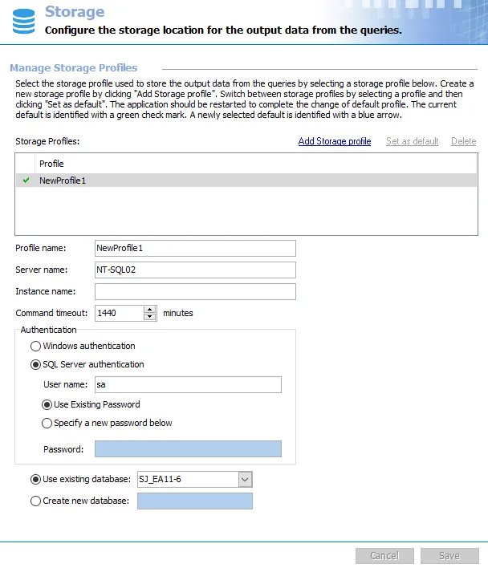The height and width of the screenshot is (568, 488).
Task: Click the Save button
Action: 449,556
